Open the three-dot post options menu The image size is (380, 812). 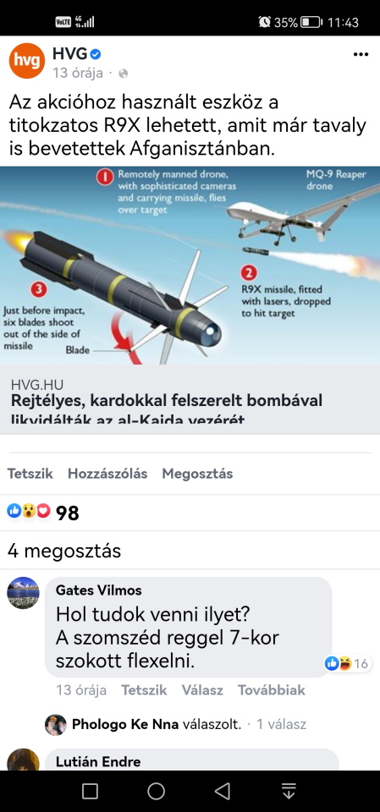361,54
